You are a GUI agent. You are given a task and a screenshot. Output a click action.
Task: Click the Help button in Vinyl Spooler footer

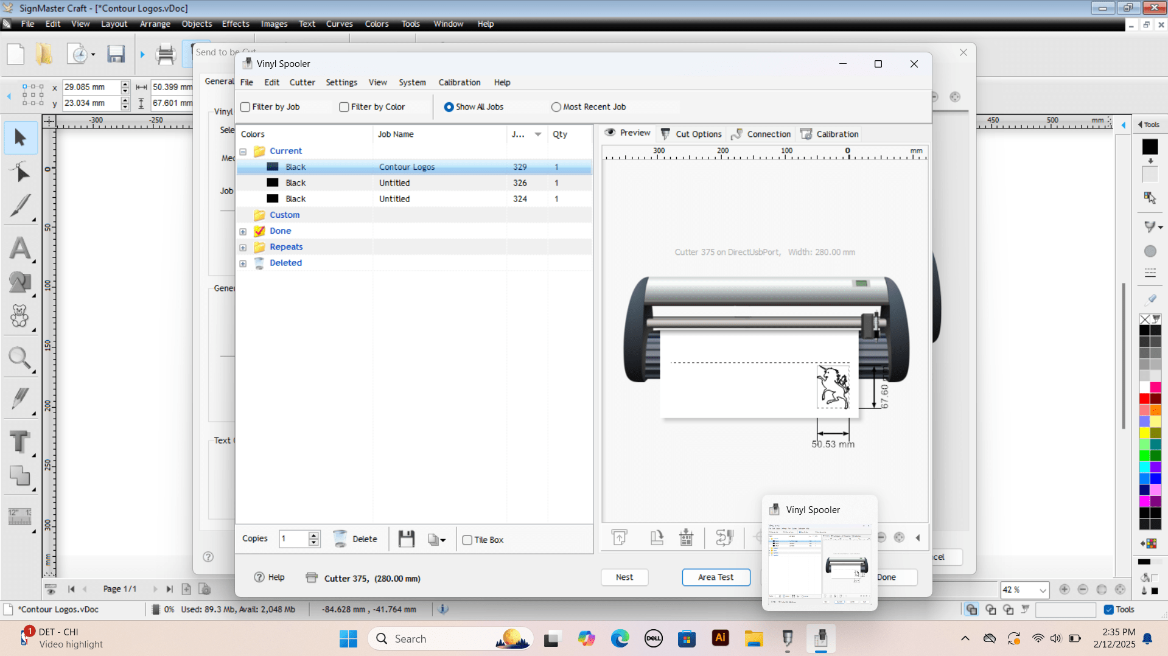coord(269,577)
